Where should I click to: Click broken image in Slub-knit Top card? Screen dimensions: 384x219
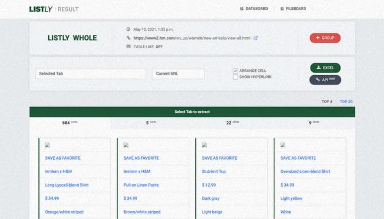pyautogui.click(x=205, y=145)
